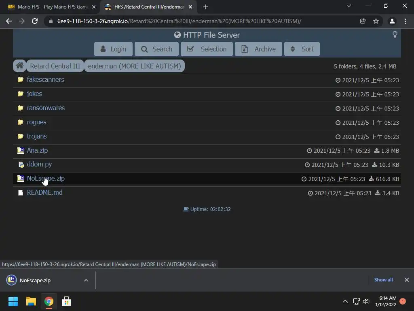Open the Windows Start menu

click(13, 301)
